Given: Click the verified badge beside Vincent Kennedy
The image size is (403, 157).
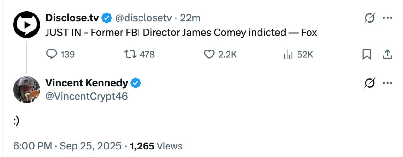Looking at the screenshot, I should 136,83.
